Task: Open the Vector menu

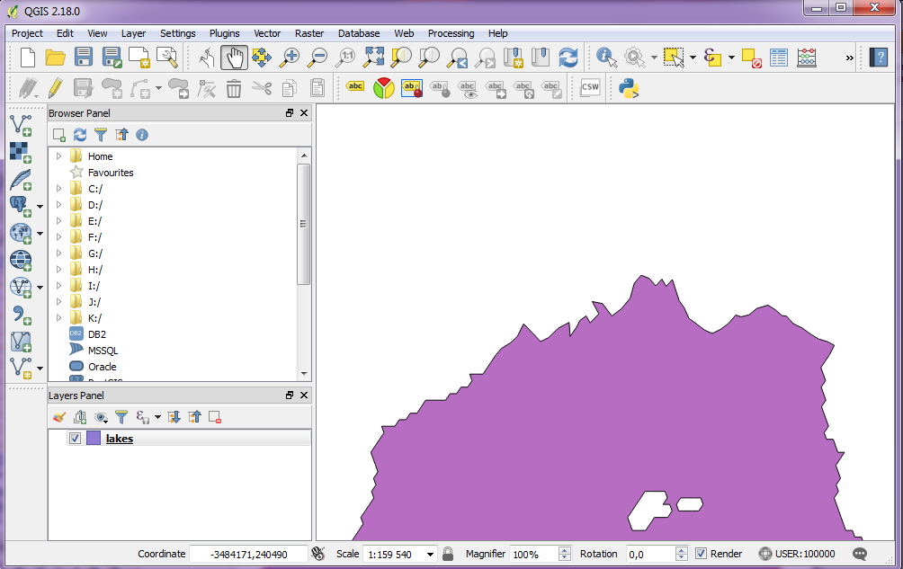Action: (267, 33)
